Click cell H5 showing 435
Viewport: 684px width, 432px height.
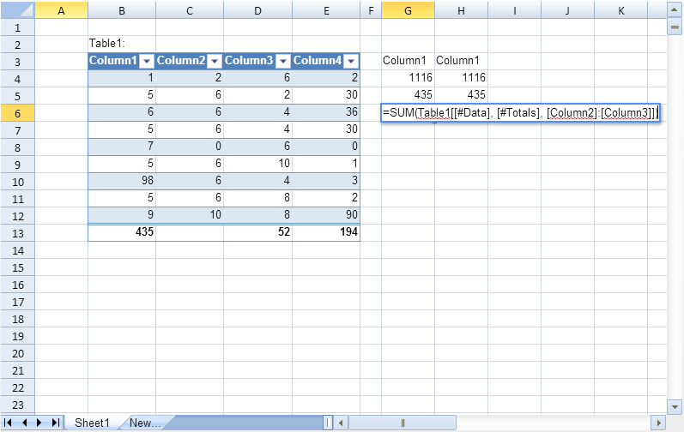(x=461, y=94)
